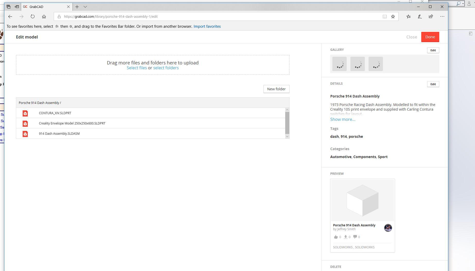Click the background window search magnifier icon
Viewport: 475px width, 271px height.
point(459,4)
